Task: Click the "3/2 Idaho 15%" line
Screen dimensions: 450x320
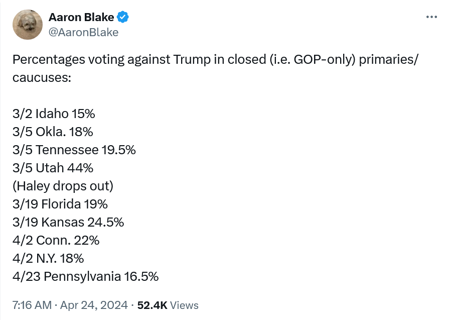Action: (54, 114)
